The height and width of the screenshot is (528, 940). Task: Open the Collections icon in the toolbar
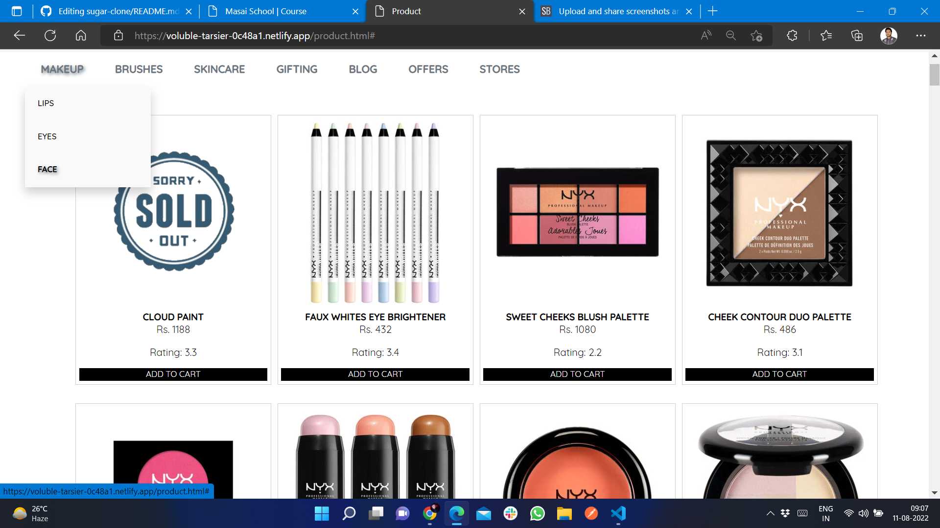(x=857, y=36)
